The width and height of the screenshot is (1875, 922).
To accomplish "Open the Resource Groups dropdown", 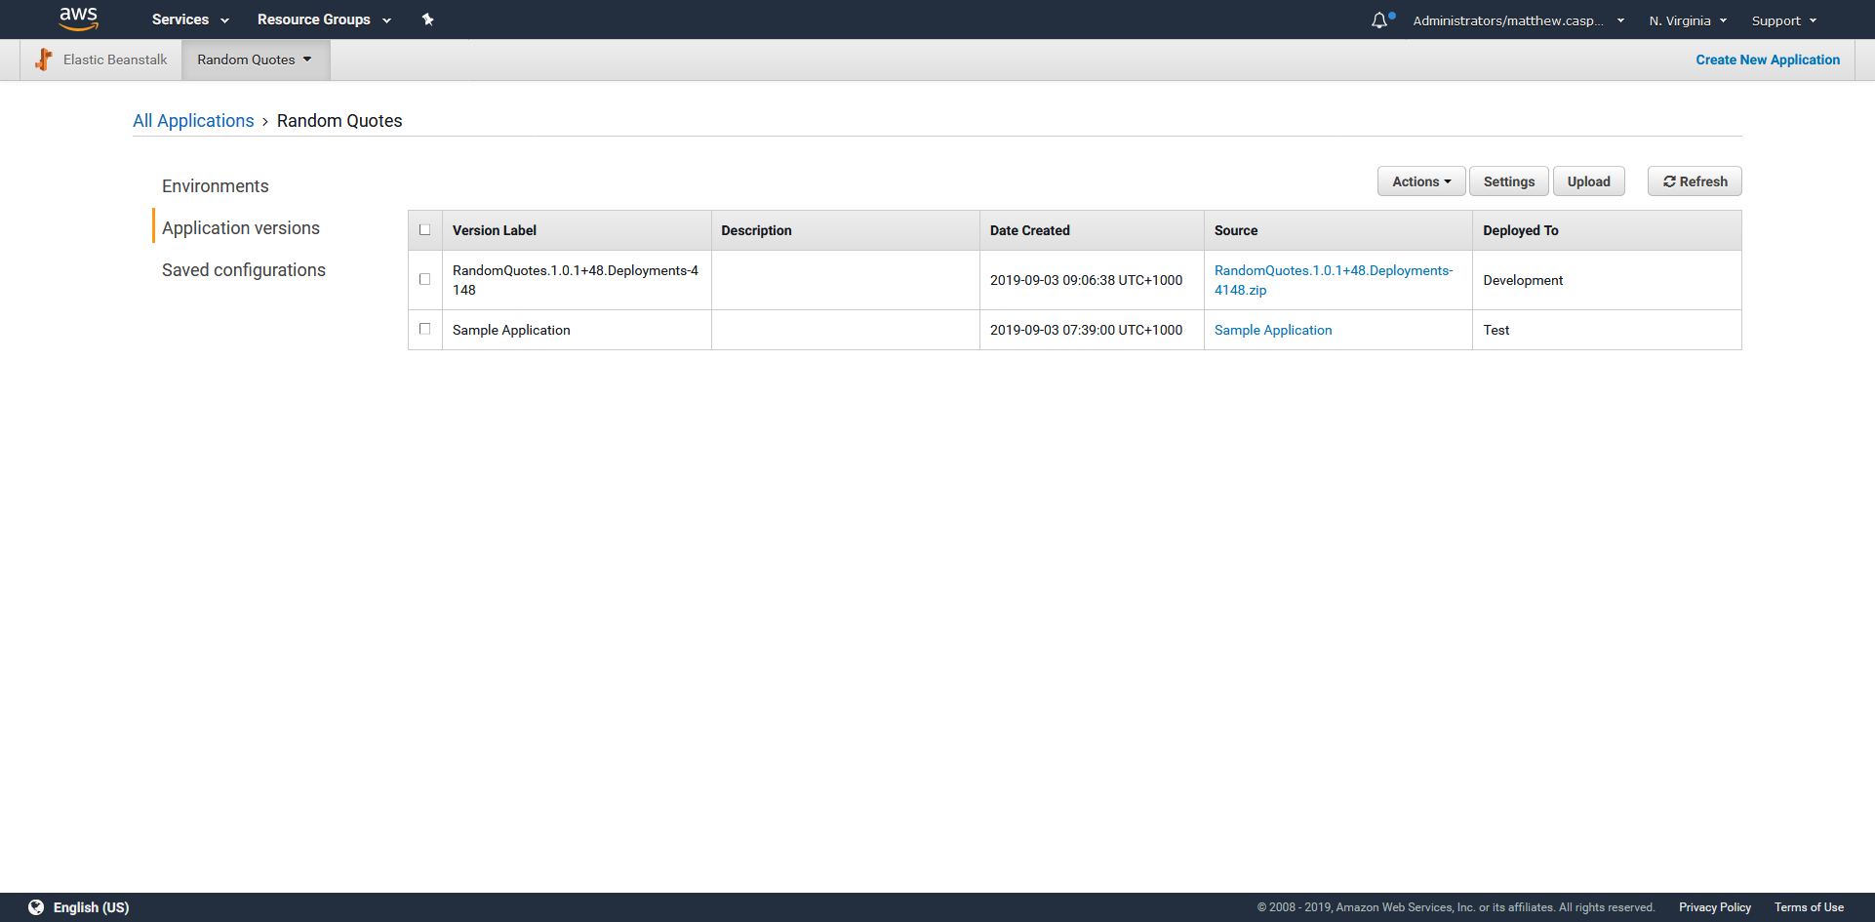I will (x=324, y=20).
